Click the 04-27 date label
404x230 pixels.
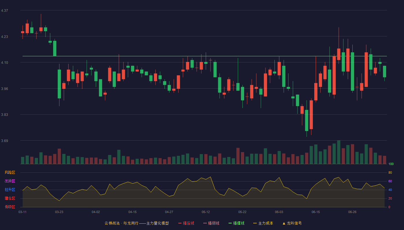tap(169, 212)
